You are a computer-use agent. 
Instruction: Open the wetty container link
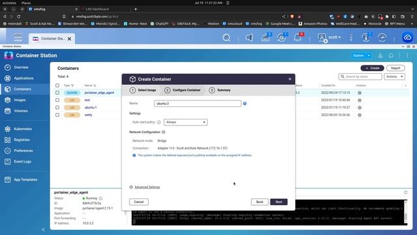pyautogui.click(x=89, y=115)
